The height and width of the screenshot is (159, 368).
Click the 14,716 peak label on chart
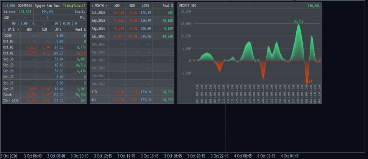[x=298, y=21]
